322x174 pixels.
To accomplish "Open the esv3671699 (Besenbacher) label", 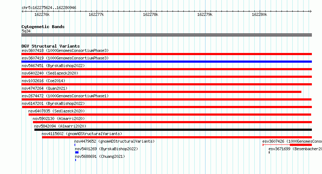I will [x=295, y=149].
